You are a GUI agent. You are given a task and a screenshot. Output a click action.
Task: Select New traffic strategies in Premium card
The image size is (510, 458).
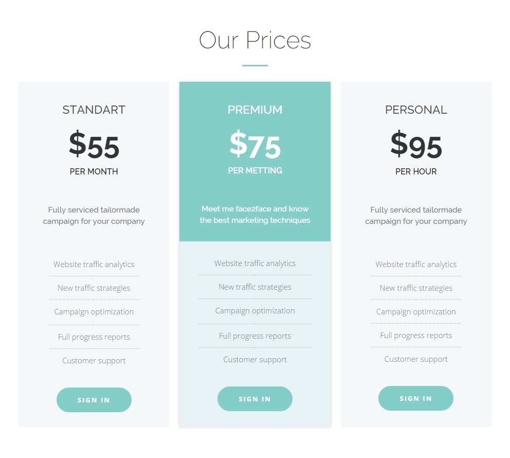click(255, 287)
